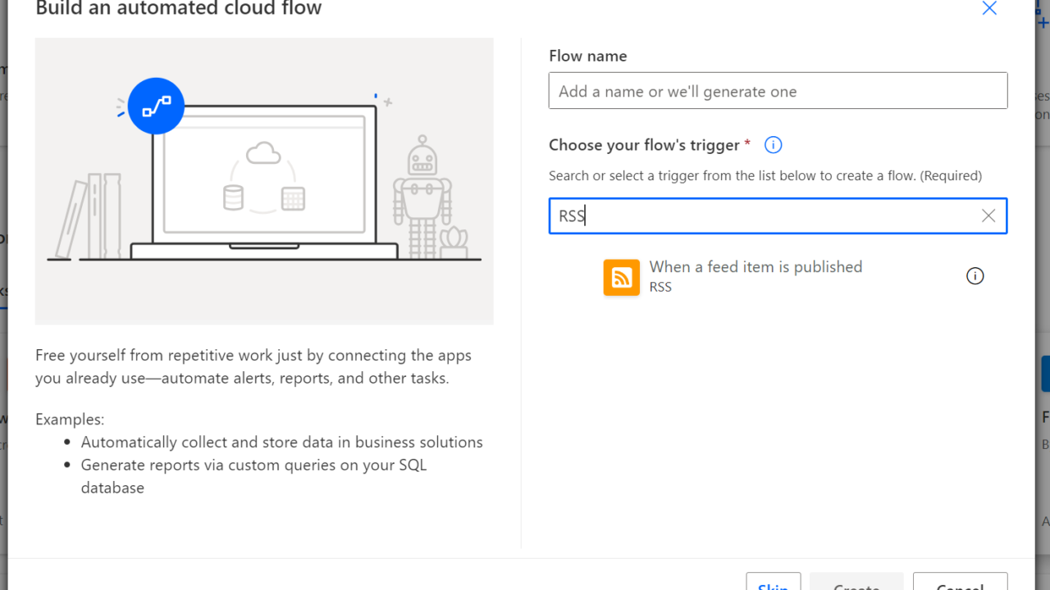Click the blue flow connector circle icon

pos(156,106)
